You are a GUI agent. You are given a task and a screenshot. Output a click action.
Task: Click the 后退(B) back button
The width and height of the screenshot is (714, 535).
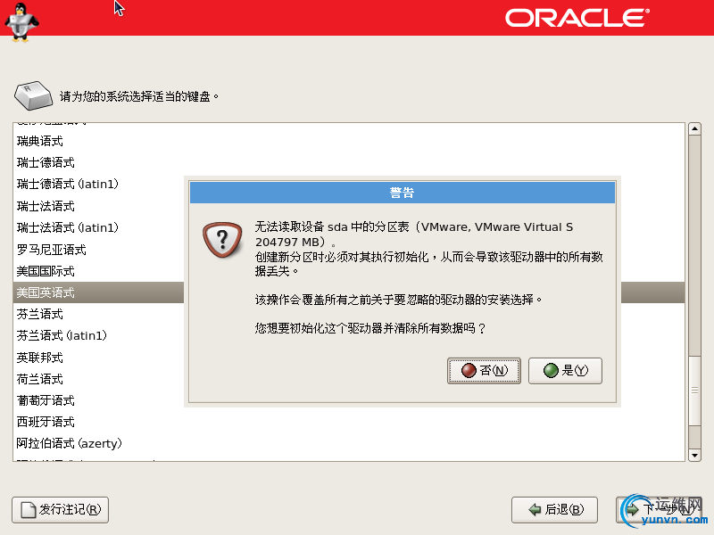[x=554, y=510]
